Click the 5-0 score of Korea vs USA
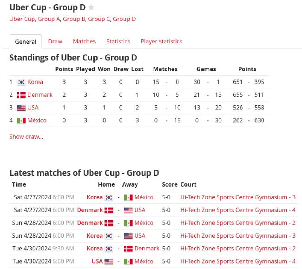Screen dimensions: 302x269 [x=166, y=235]
